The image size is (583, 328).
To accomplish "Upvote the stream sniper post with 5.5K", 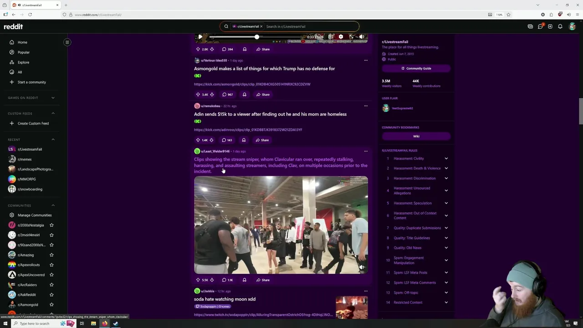I will click(x=198, y=280).
